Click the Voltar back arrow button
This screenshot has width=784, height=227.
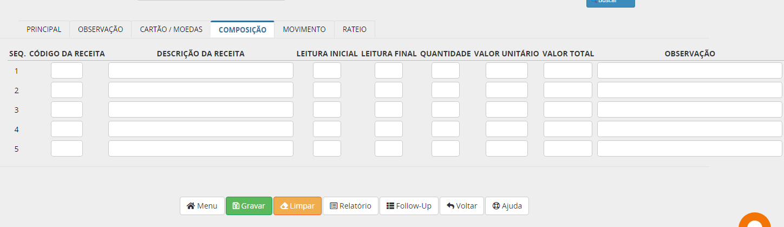(x=461, y=206)
